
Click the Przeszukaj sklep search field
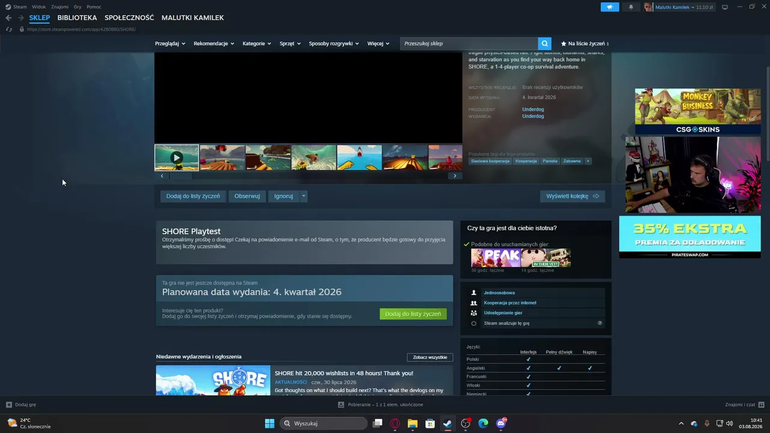point(469,43)
